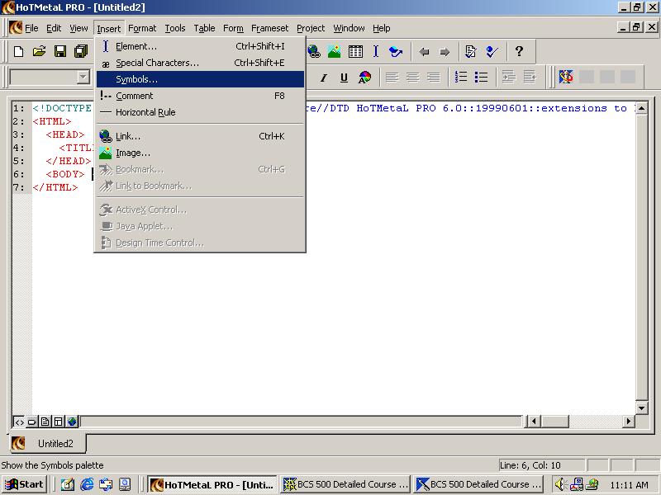Click the blue paint bucket toolbar icon
661x495 pixels.
[396, 52]
